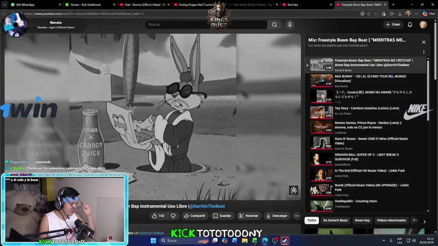Screen dimensions: 438x246
Task: Open Windows Start menu
Action: [153, 241]
